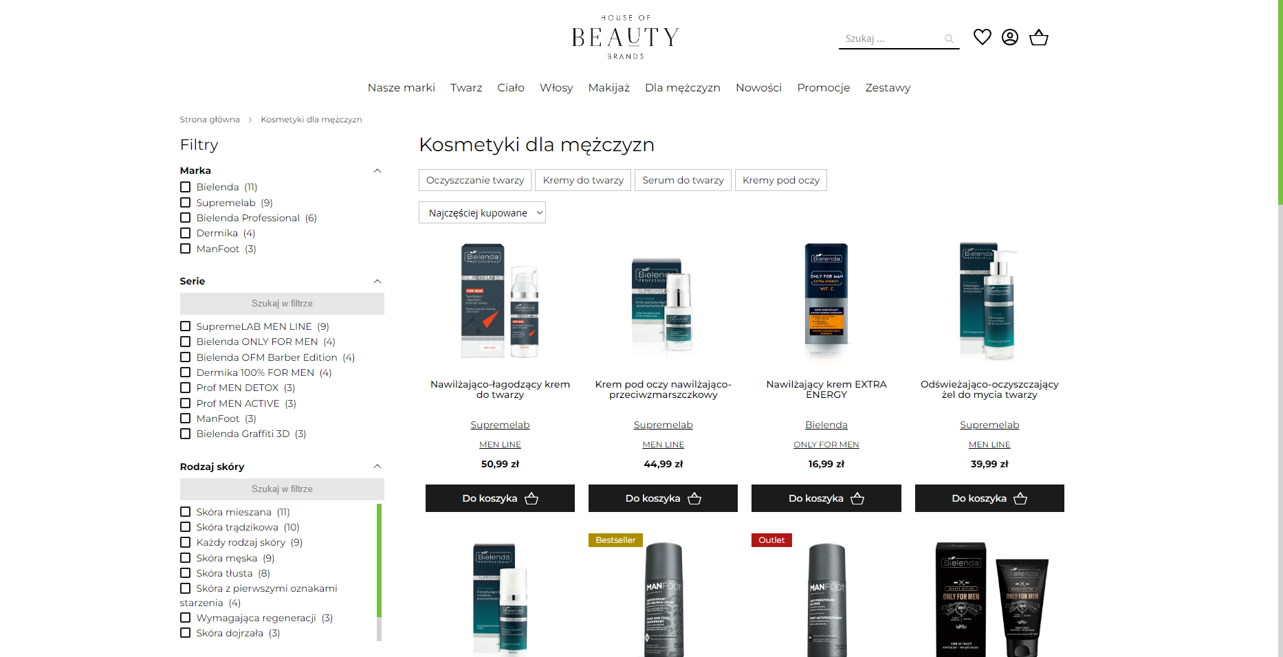Check the ManFoot brand filter

(x=186, y=249)
